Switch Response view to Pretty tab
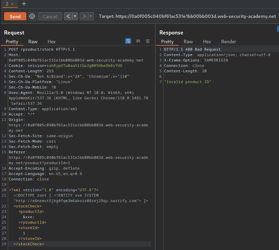This screenshot has height=250, width=279. [167, 42]
